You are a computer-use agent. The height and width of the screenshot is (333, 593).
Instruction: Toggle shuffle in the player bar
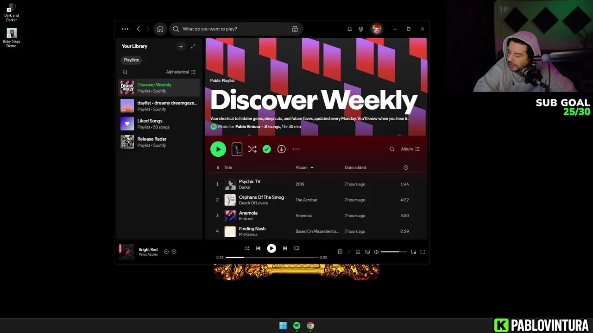tap(246, 248)
